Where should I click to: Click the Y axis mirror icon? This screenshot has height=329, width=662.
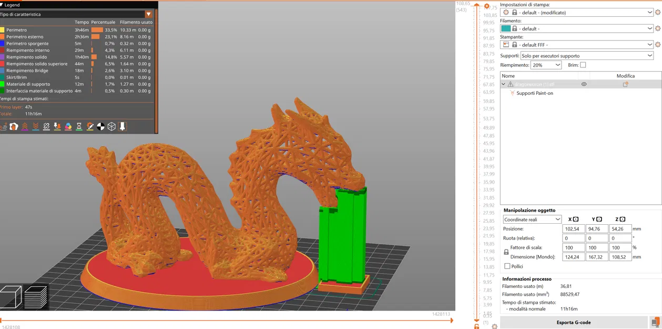(x=599, y=220)
